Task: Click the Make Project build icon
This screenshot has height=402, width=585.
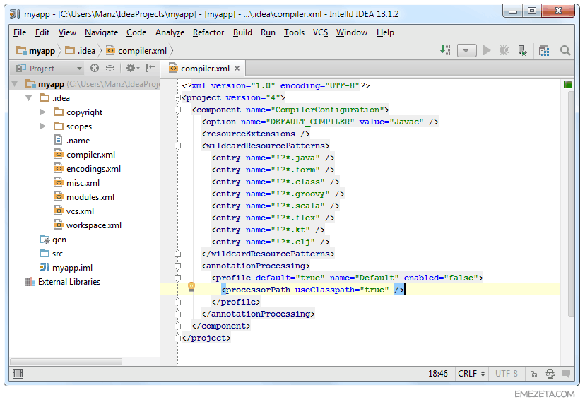Action: click(445, 50)
